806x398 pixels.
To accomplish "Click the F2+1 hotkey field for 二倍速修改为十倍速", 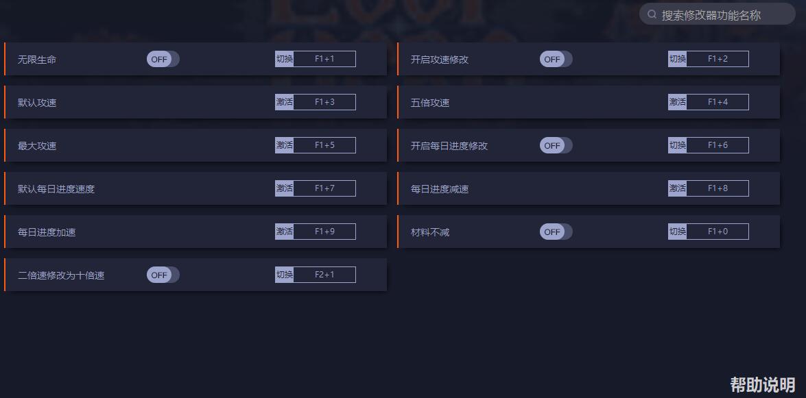I will click(327, 274).
